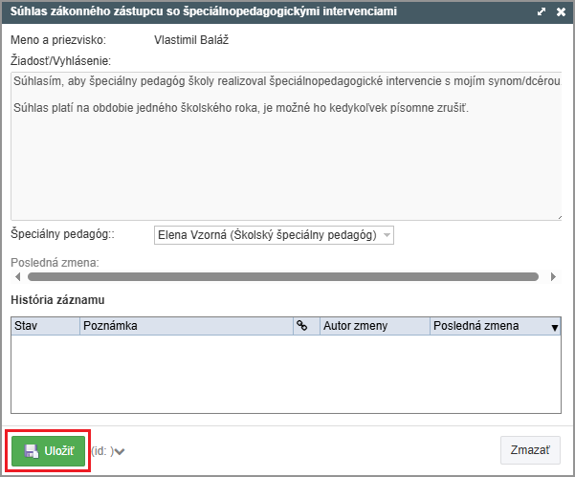575x477 pixels.
Task: Click the green Uložiť save button
Action: [49, 450]
